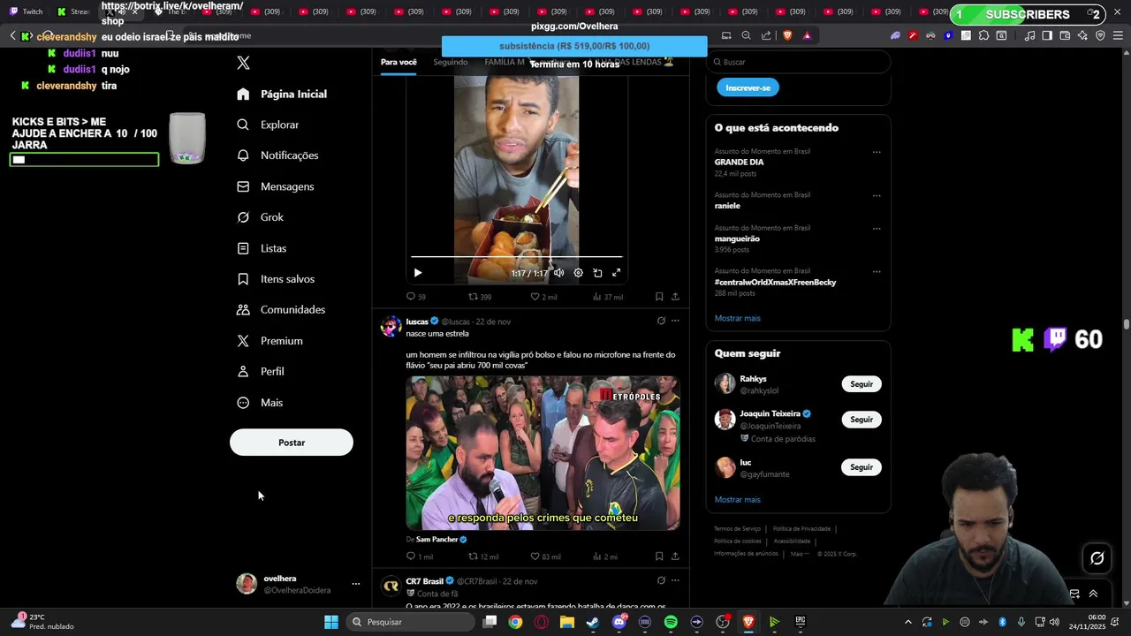Click the Postar button
Viewport: 1131px width, 636px height.
(292, 443)
